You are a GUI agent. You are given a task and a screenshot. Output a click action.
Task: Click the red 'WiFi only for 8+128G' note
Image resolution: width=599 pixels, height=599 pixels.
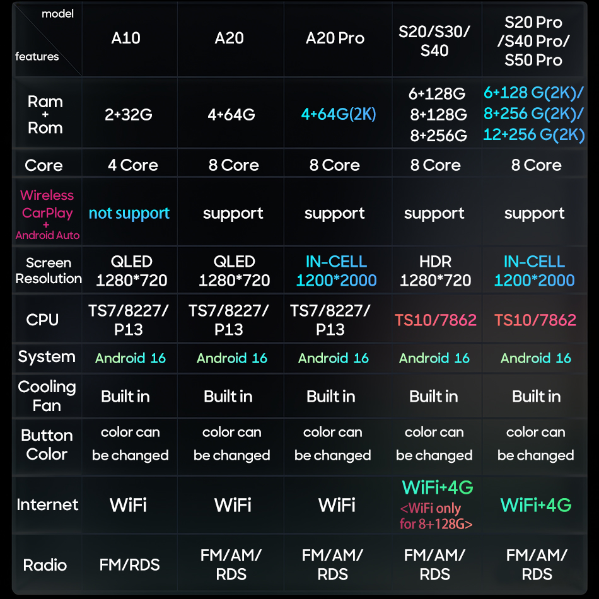[x=436, y=516]
